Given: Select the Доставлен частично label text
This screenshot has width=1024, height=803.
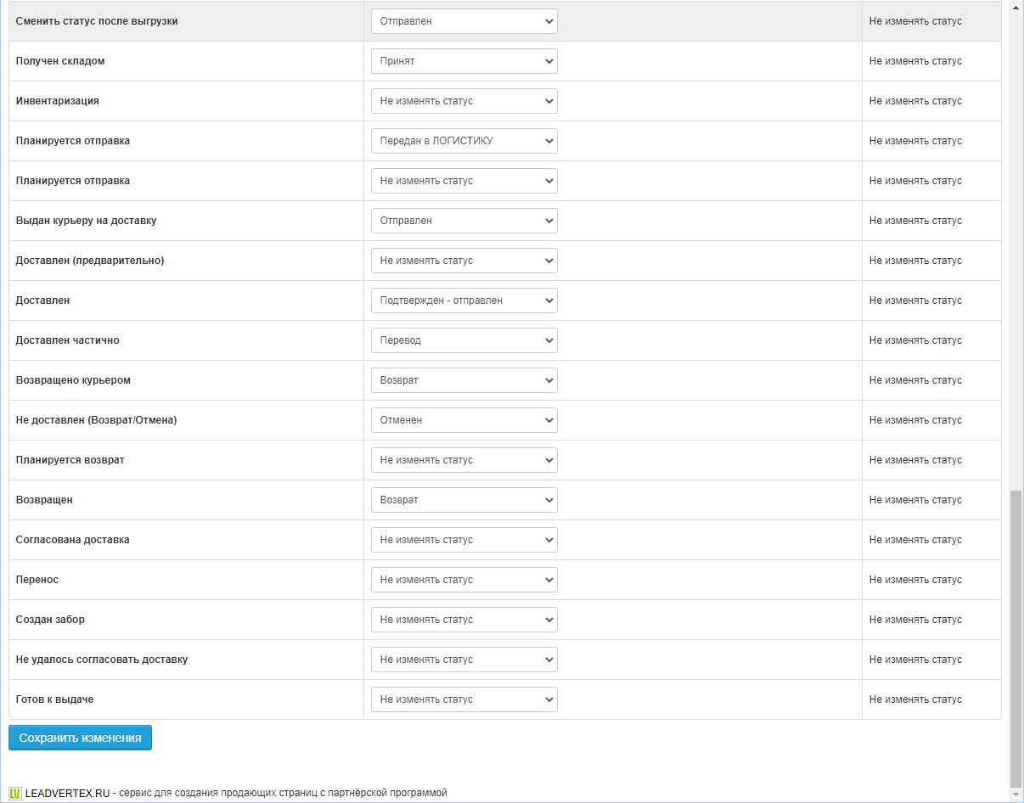Looking at the screenshot, I should pyautogui.click(x=68, y=340).
